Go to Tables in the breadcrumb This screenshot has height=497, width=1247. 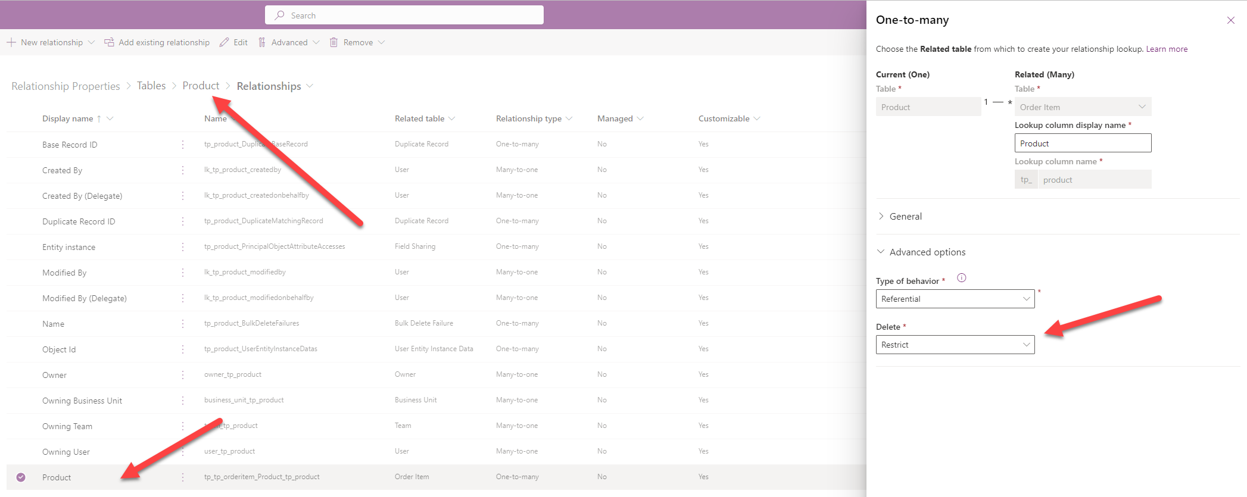click(151, 86)
